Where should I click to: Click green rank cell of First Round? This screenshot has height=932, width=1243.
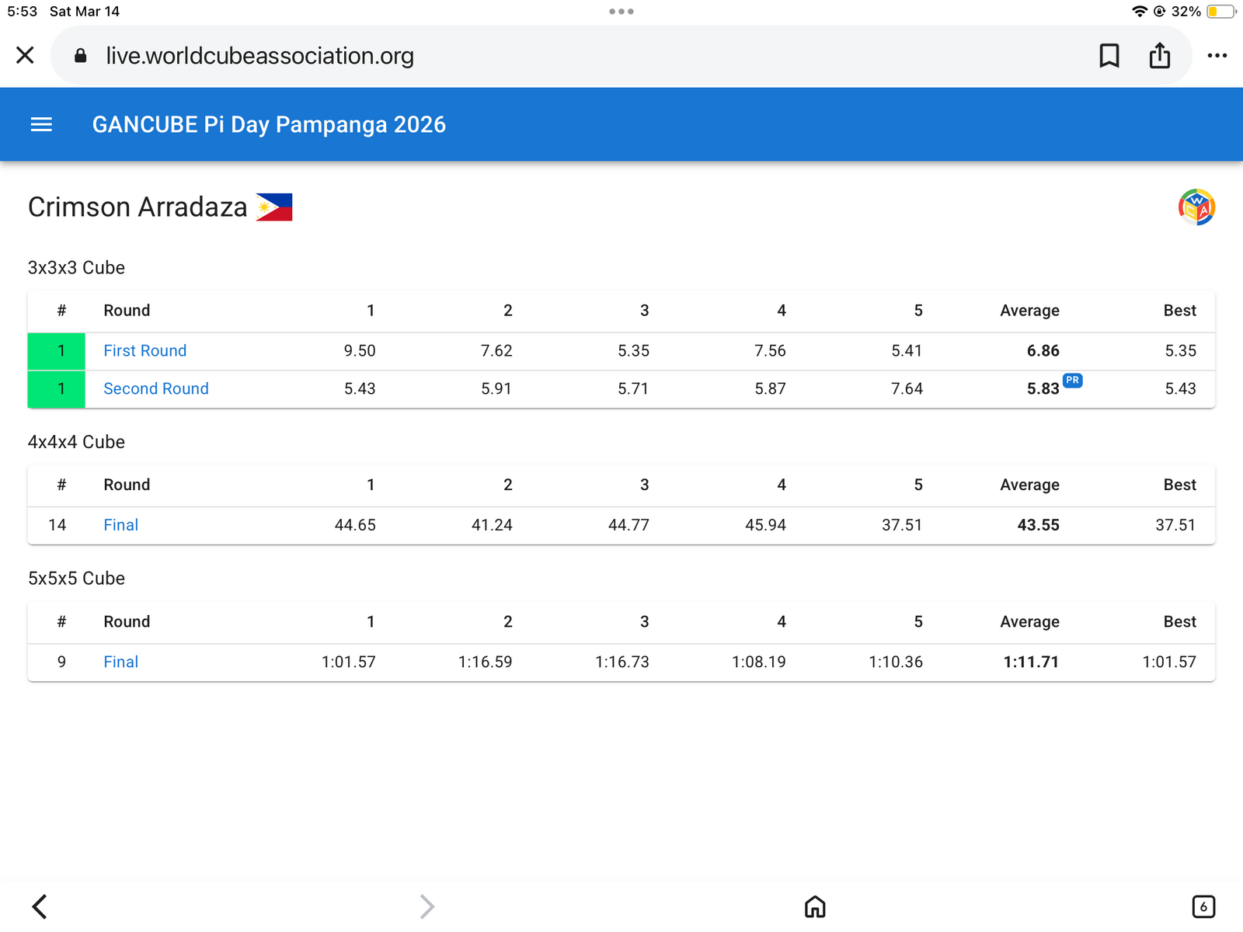[x=57, y=351]
